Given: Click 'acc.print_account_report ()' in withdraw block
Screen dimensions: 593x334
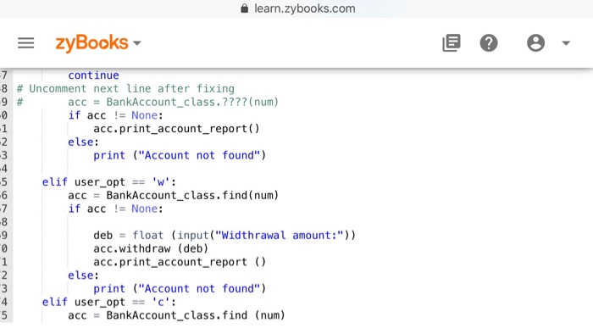Looking at the screenshot, I should click(x=180, y=262).
